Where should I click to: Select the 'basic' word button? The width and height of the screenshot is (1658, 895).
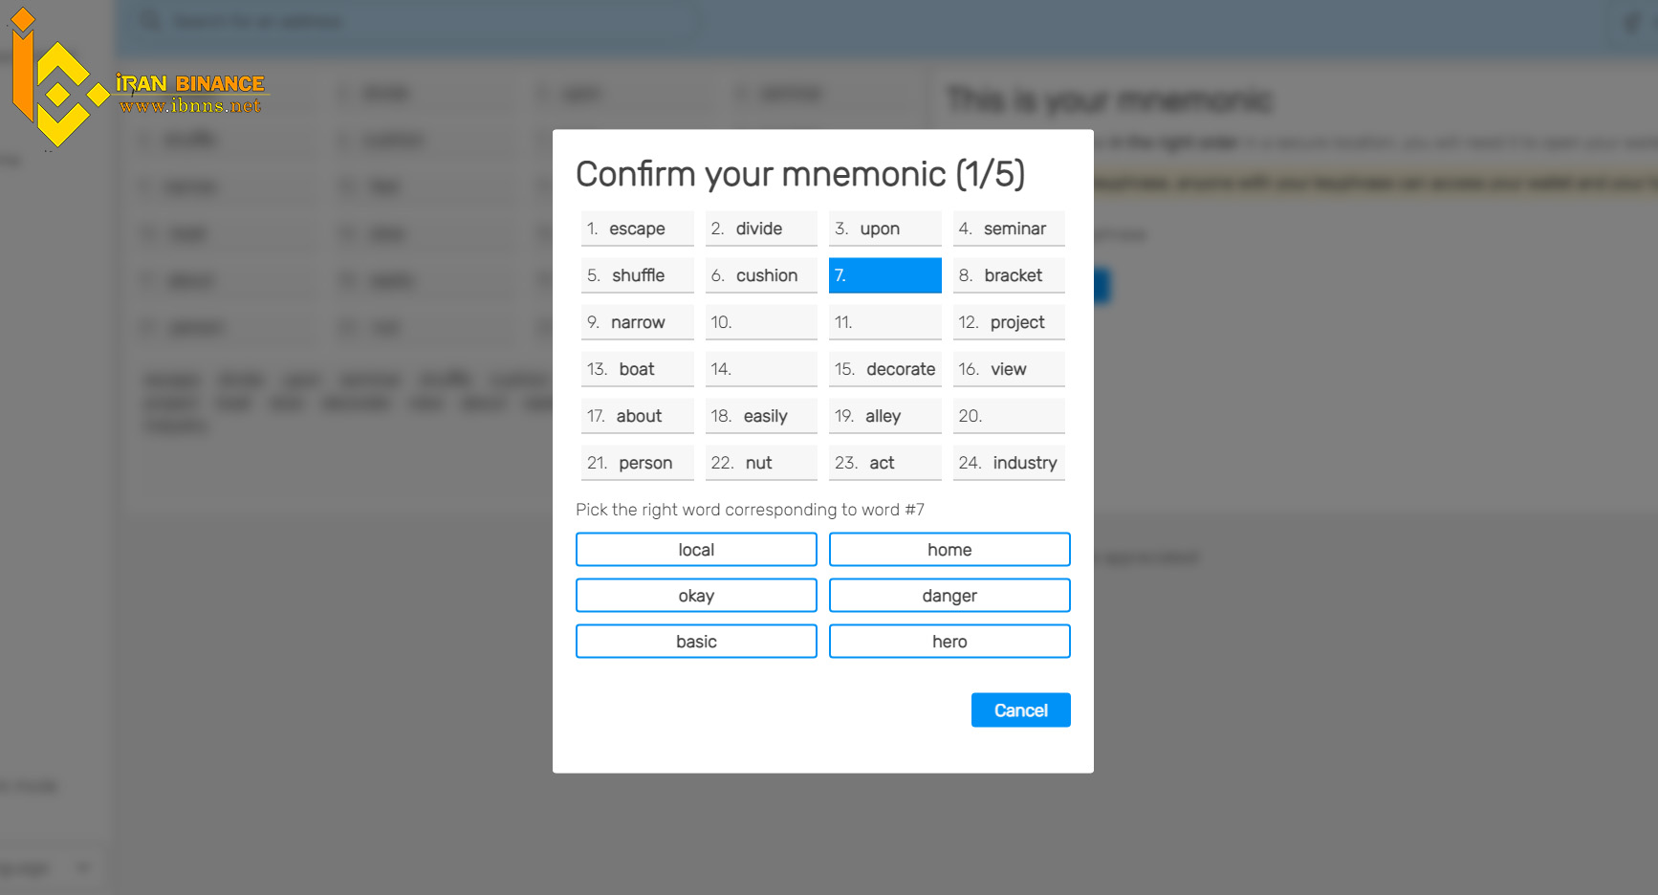(696, 642)
